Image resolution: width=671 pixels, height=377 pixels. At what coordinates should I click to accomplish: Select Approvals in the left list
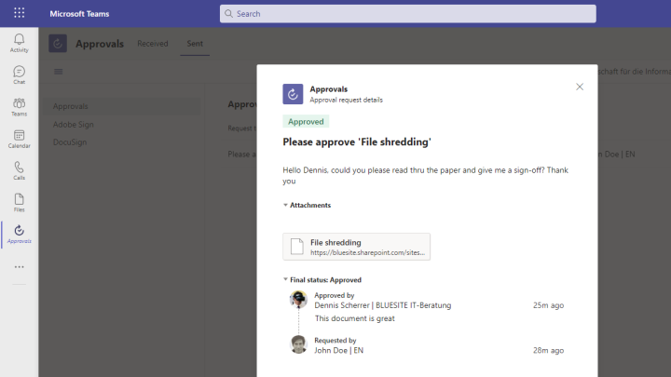(x=121, y=106)
